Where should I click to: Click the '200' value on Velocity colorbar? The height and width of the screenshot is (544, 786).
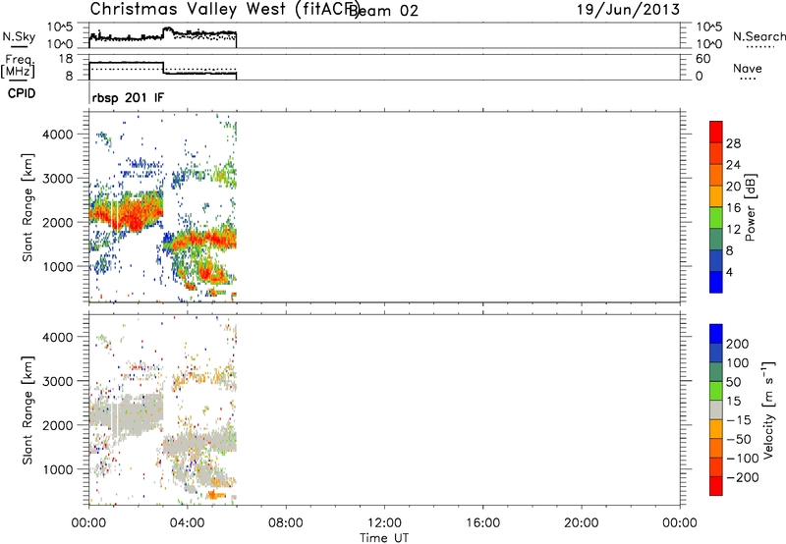tap(738, 344)
